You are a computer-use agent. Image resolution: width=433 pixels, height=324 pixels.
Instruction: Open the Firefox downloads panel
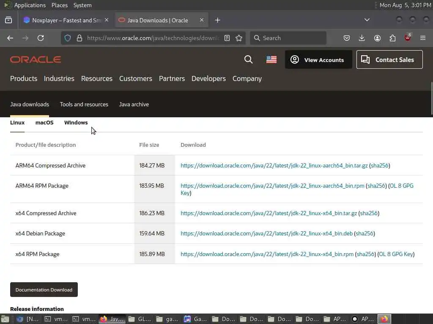362,38
